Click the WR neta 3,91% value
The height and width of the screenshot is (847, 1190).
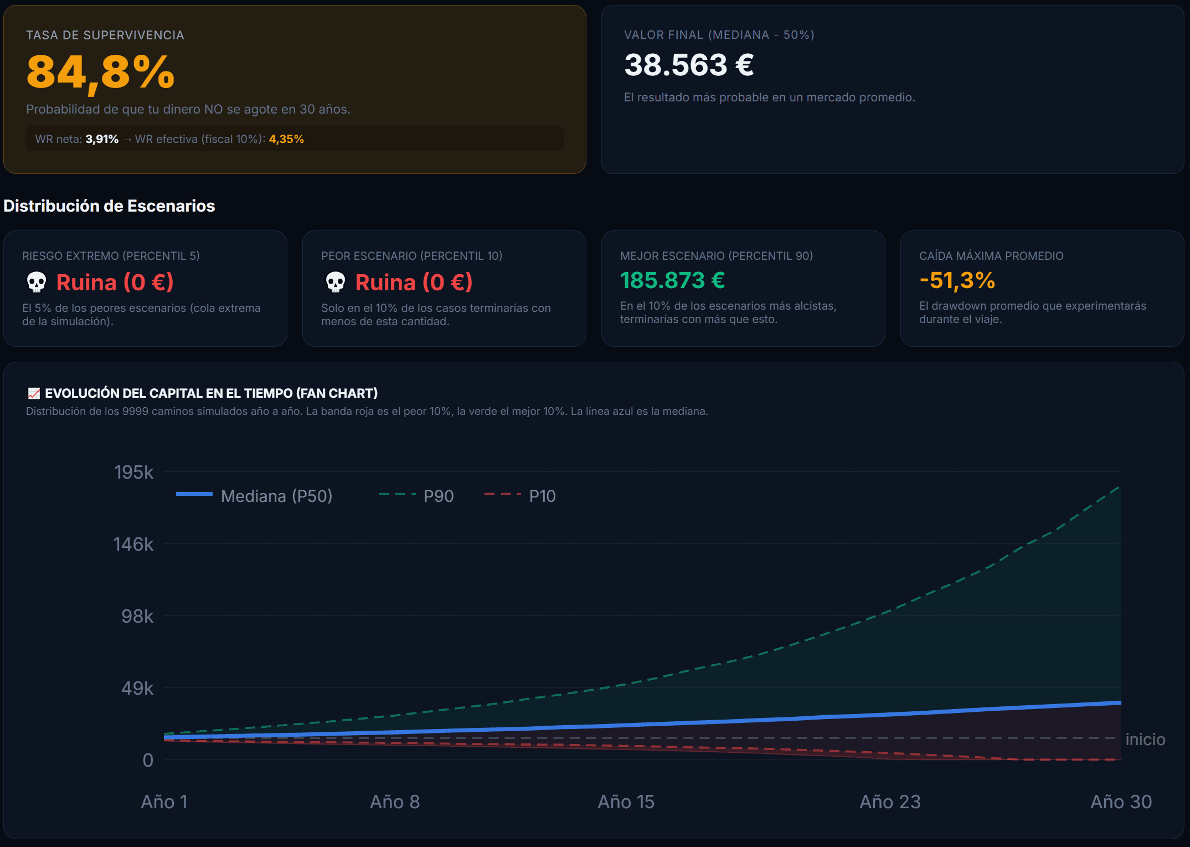tap(102, 139)
